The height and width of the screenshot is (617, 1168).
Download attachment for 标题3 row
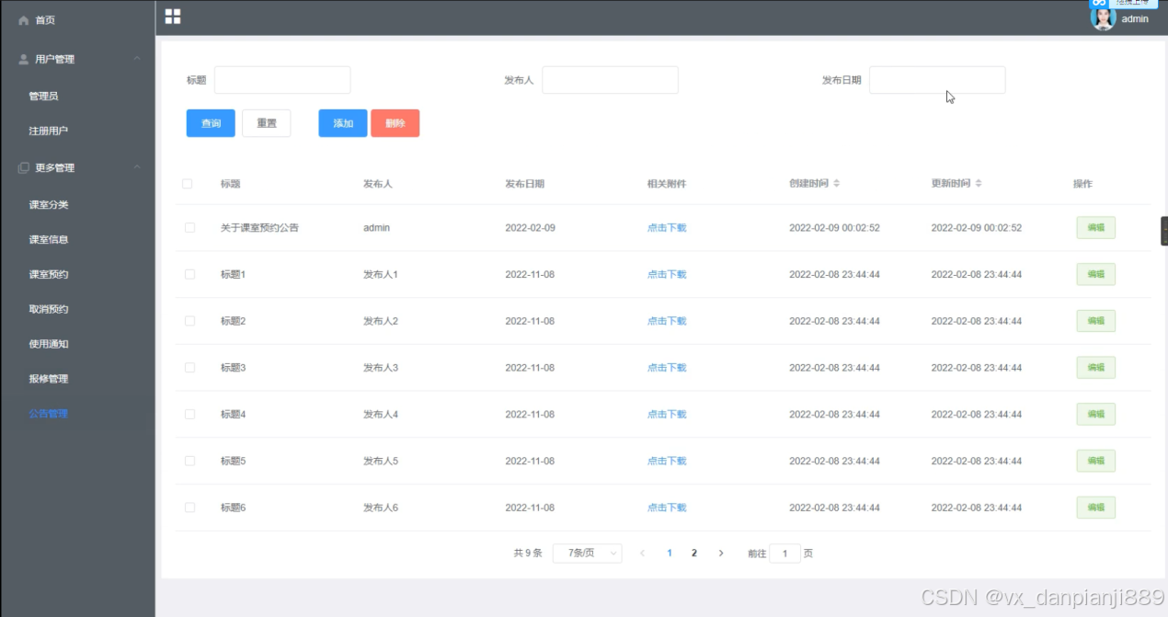(x=667, y=367)
